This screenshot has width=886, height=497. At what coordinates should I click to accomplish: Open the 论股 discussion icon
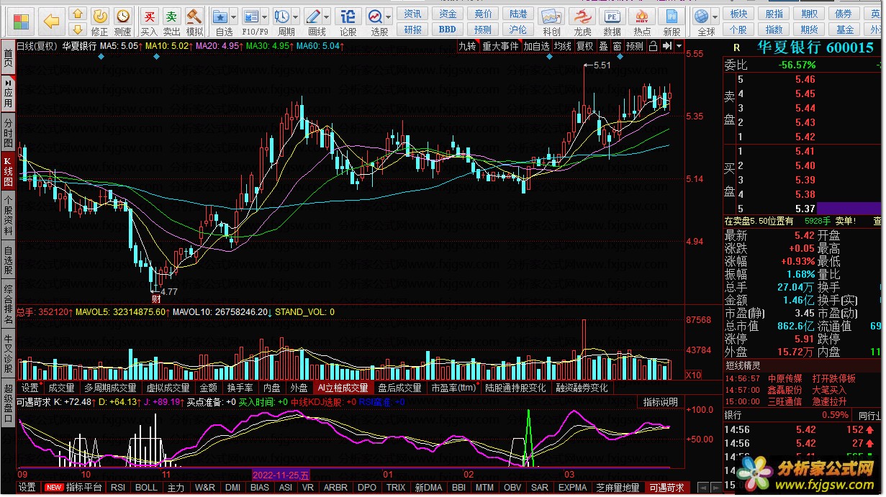click(348, 16)
